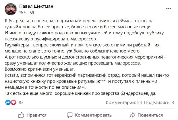Viewport: 178px width, 120px height.
Task: Click the globe public visibility icon
Action: (x=32, y=12)
